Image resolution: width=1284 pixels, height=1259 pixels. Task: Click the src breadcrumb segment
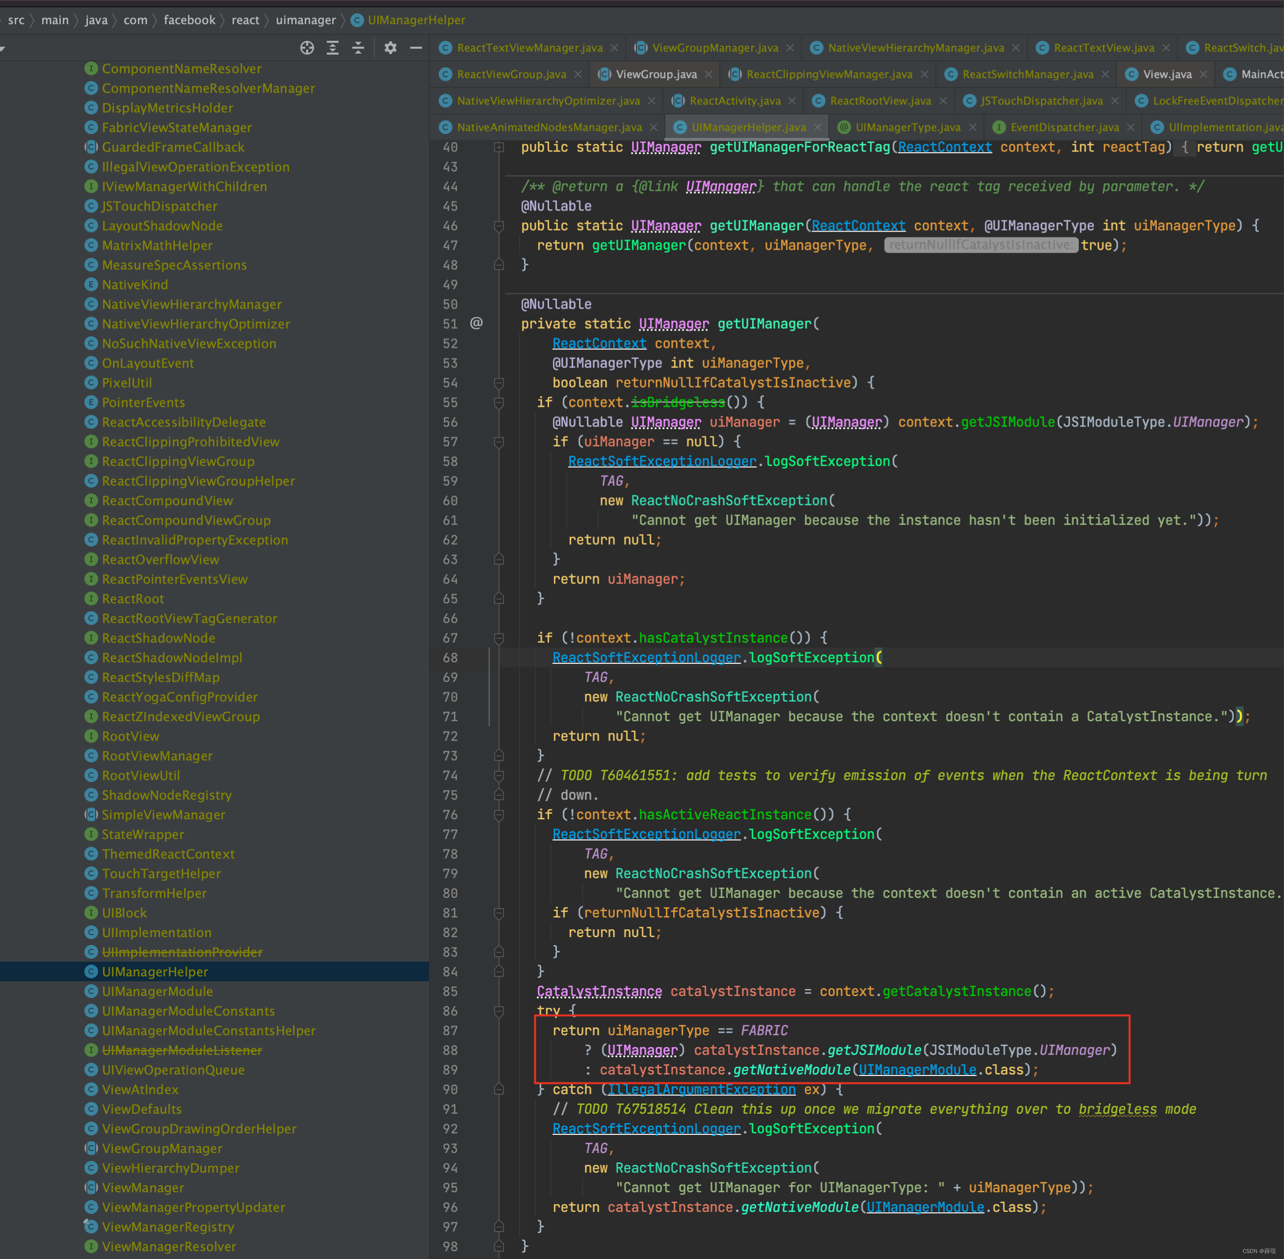click(x=16, y=20)
